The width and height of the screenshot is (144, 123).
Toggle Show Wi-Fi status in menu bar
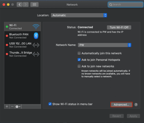tap(50, 104)
